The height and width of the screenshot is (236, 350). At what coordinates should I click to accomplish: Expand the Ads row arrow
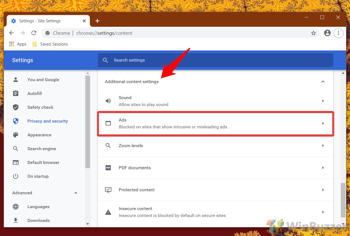click(x=323, y=123)
